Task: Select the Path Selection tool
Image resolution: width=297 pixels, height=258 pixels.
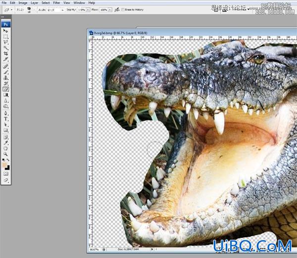Action: (5, 125)
